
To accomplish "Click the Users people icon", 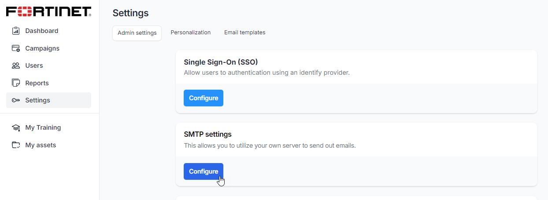I will [x=16, y=65].
